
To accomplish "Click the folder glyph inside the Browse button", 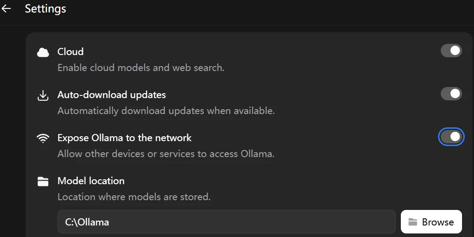I will point(413,222).
